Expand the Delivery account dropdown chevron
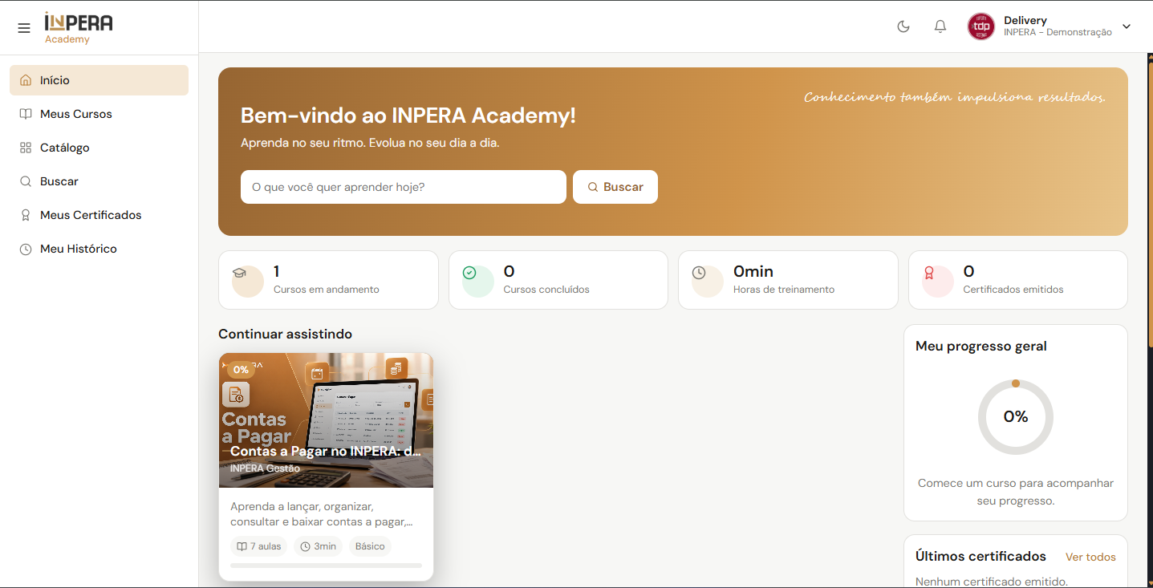This screenshot has width=1153, height=588. point(1127,26)
